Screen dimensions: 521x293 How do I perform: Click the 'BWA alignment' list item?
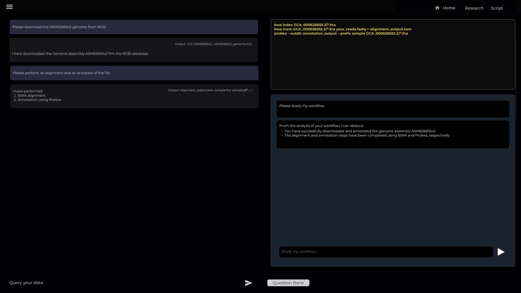31,96
